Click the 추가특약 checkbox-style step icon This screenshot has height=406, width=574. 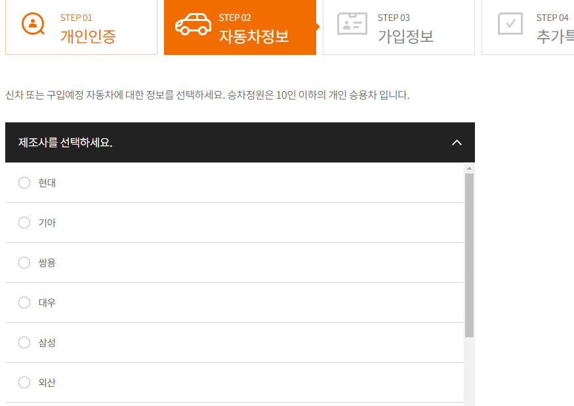[510, 22]
